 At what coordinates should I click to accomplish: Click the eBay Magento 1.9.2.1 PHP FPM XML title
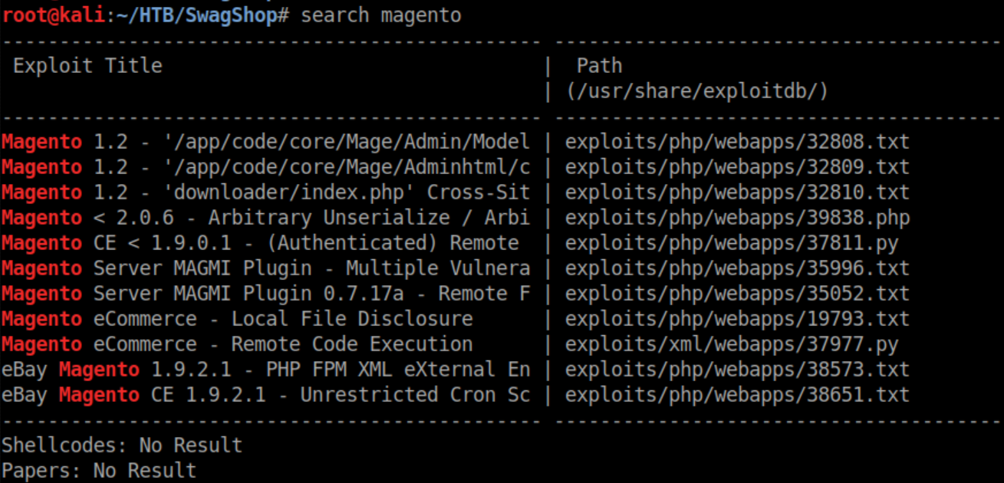tap(265, 370)
